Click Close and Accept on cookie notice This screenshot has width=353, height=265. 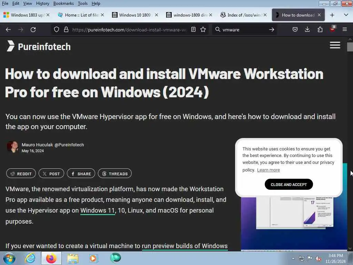coord(289,185)
